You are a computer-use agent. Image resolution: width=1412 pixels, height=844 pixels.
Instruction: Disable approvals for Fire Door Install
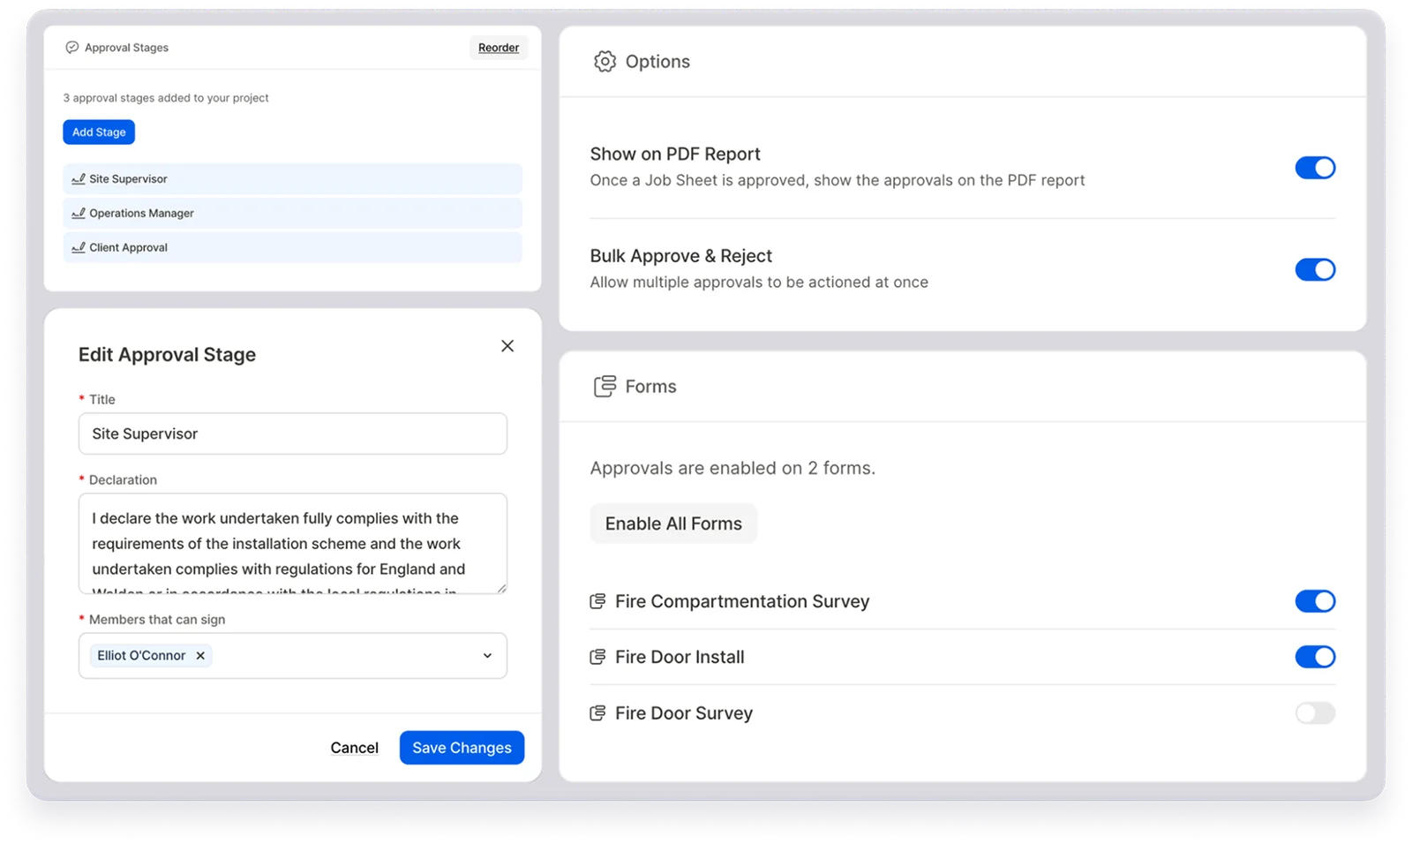click(x=1315, y=657)
